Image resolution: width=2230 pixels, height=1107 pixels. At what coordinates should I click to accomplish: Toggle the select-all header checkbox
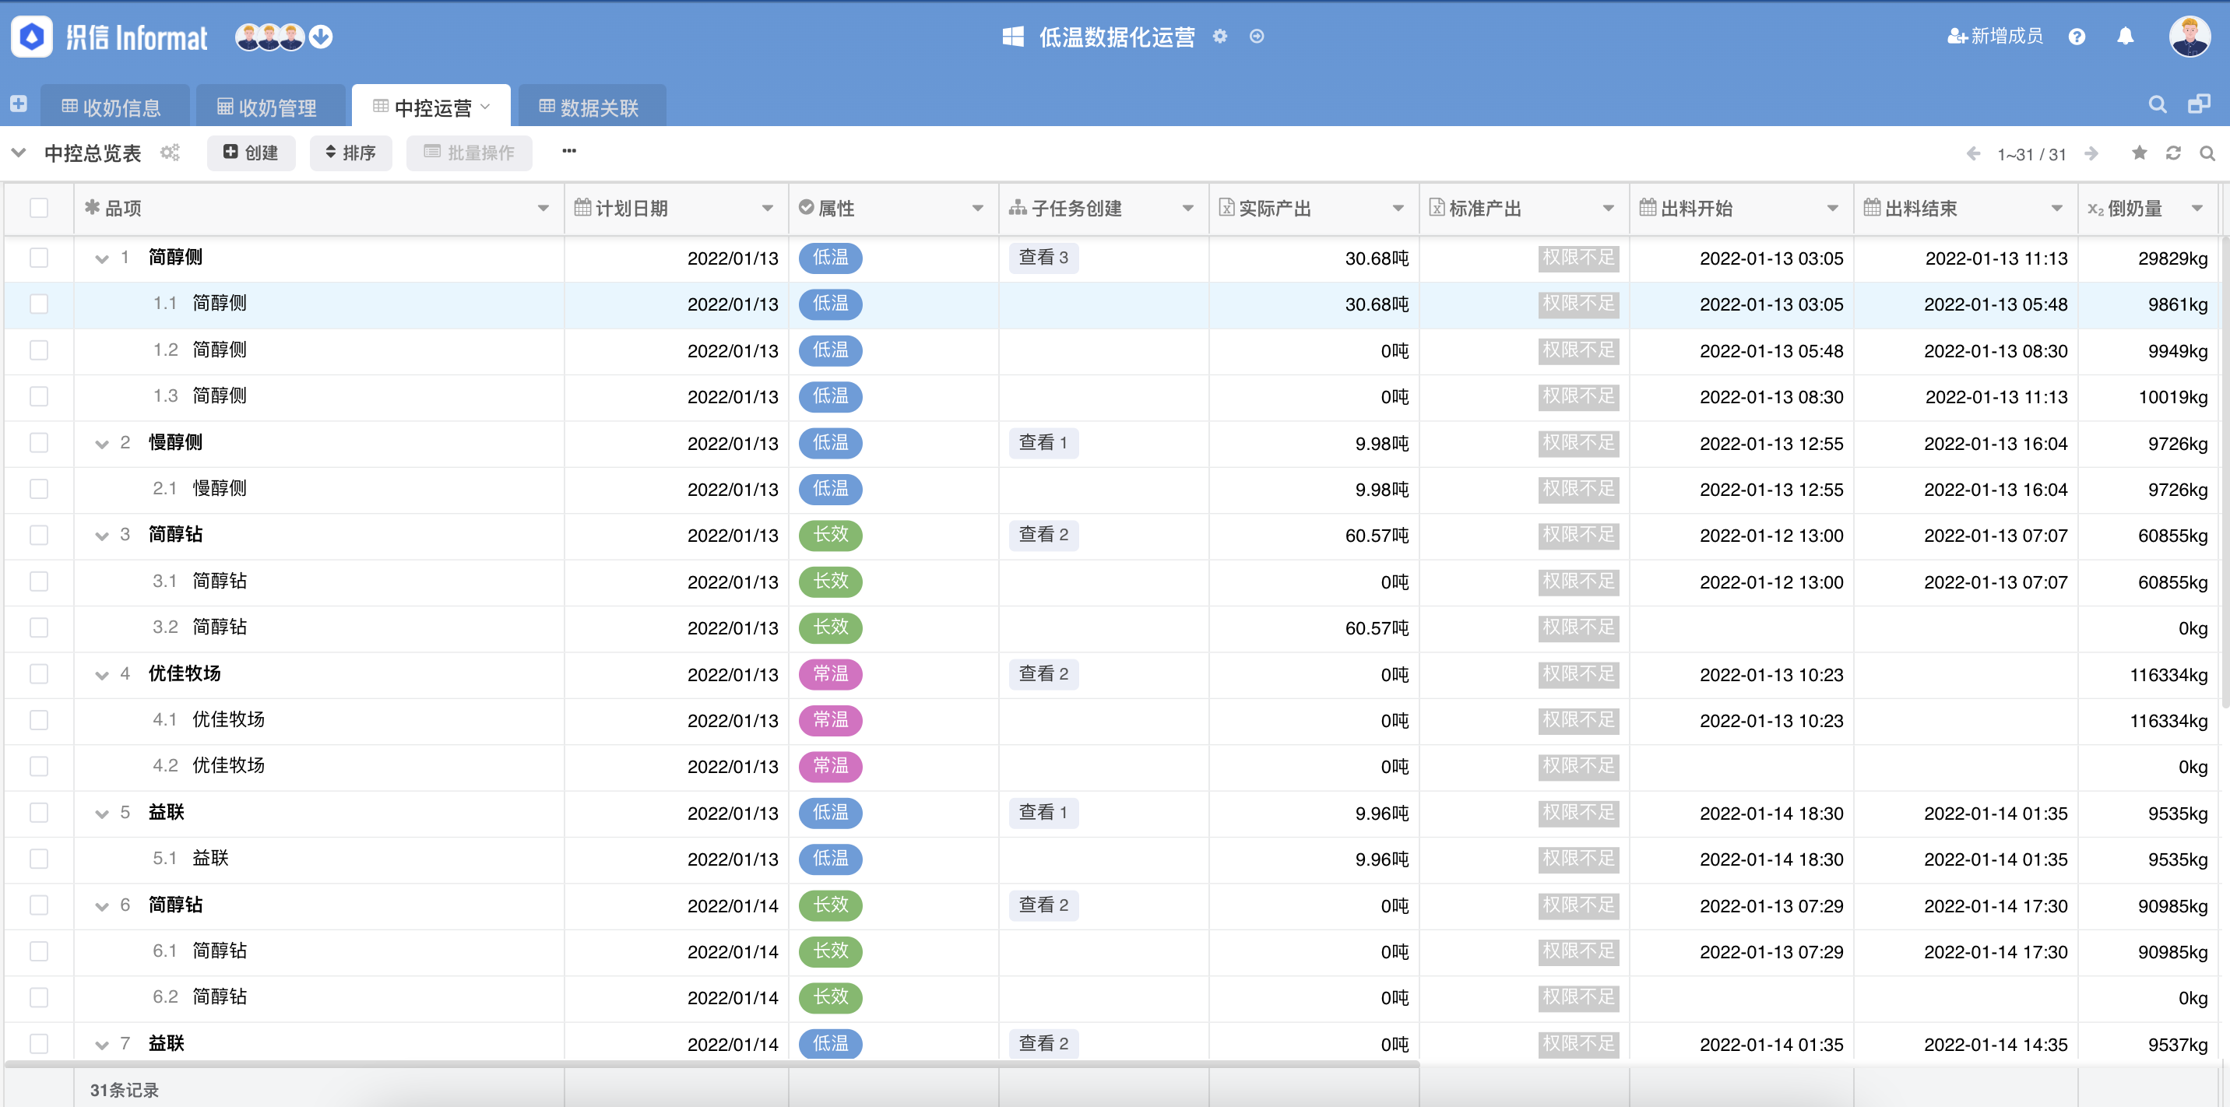tap(39, 208)
